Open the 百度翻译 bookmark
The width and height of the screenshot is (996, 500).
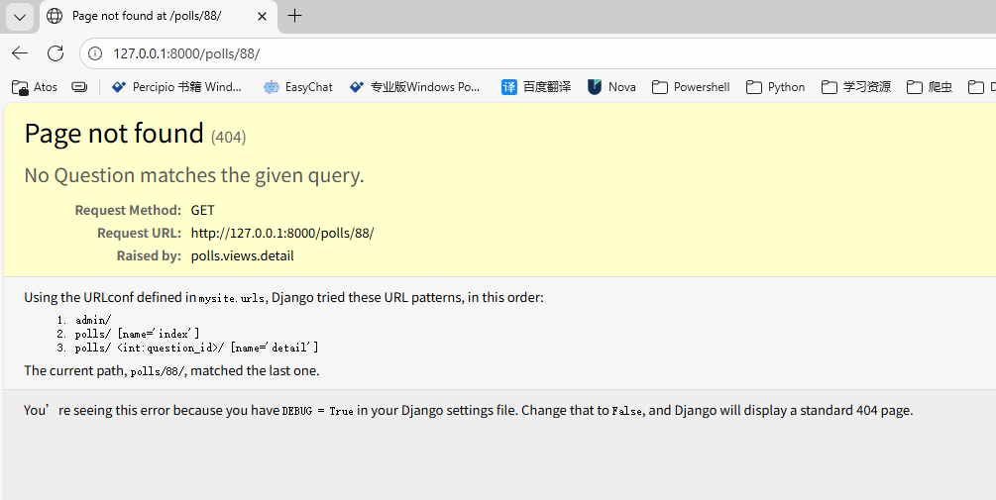tap(536, 87)
